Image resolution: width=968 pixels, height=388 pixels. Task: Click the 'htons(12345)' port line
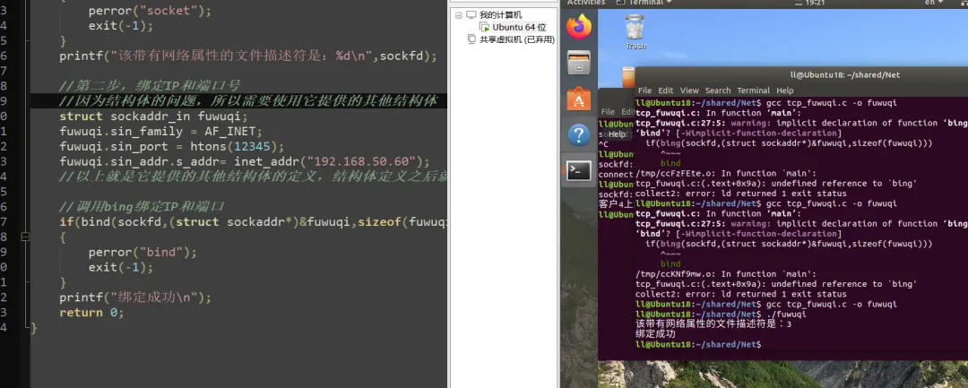171,147
